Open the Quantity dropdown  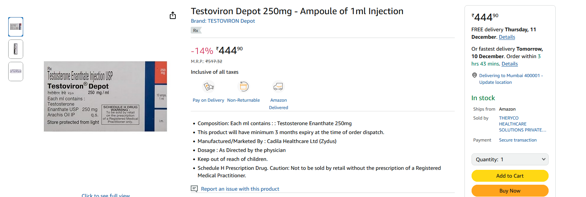[x=510, y=159]
